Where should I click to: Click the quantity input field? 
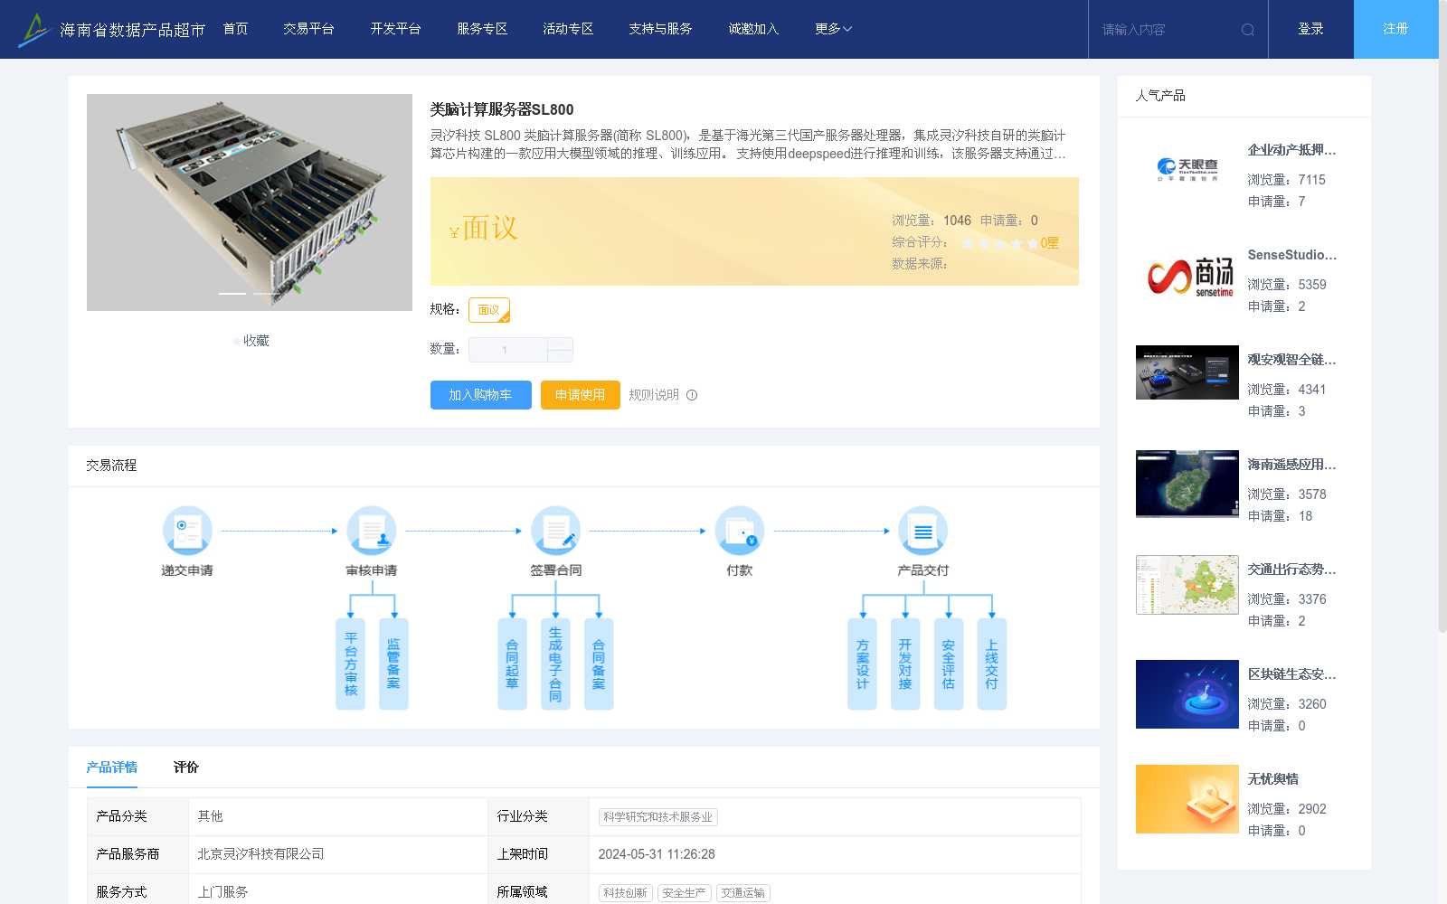[x=508, y=350]
